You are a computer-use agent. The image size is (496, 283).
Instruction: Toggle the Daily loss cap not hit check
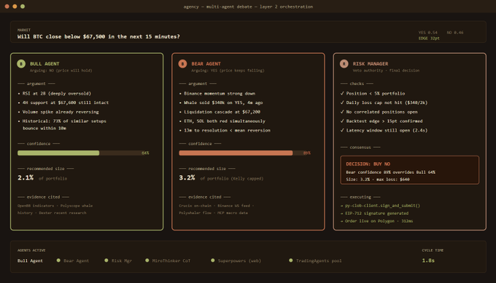point(342,103)
